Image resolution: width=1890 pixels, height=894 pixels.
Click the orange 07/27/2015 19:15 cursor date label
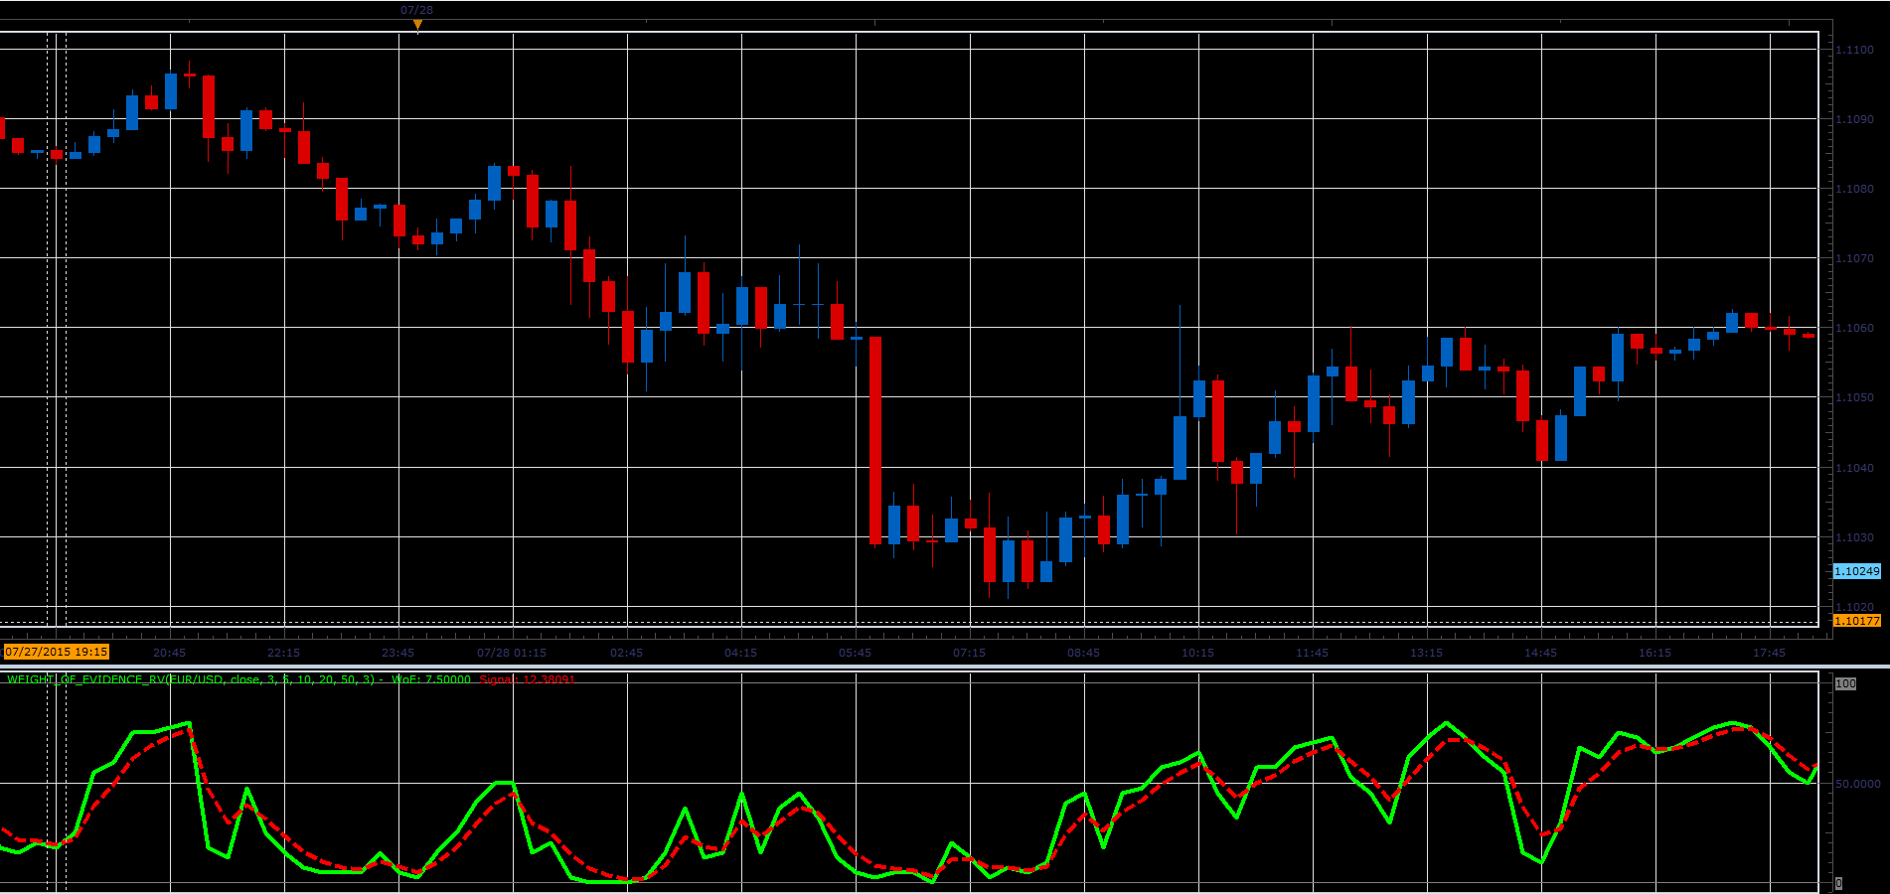pos(57,653)
